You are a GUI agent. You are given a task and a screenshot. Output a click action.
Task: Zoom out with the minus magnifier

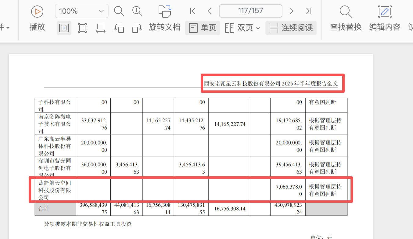pos(119,11)
